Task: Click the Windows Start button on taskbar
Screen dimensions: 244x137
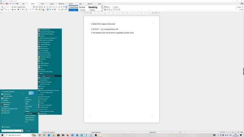Action: [x=2, y=135]
